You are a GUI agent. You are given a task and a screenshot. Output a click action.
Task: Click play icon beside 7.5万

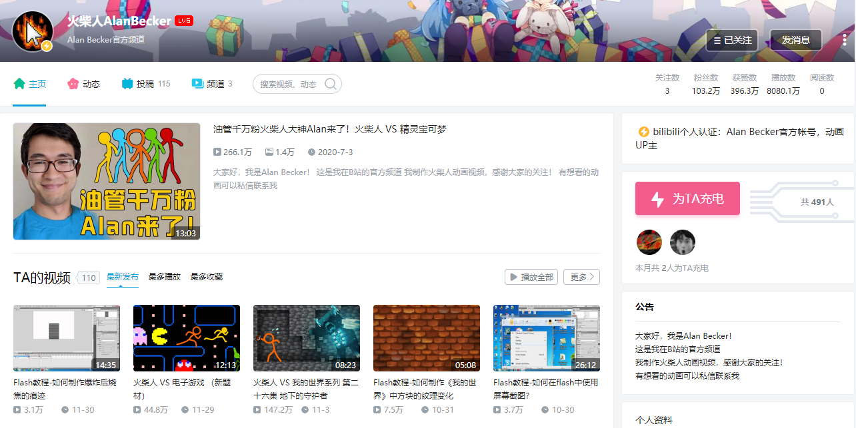(x=377, y=410)
